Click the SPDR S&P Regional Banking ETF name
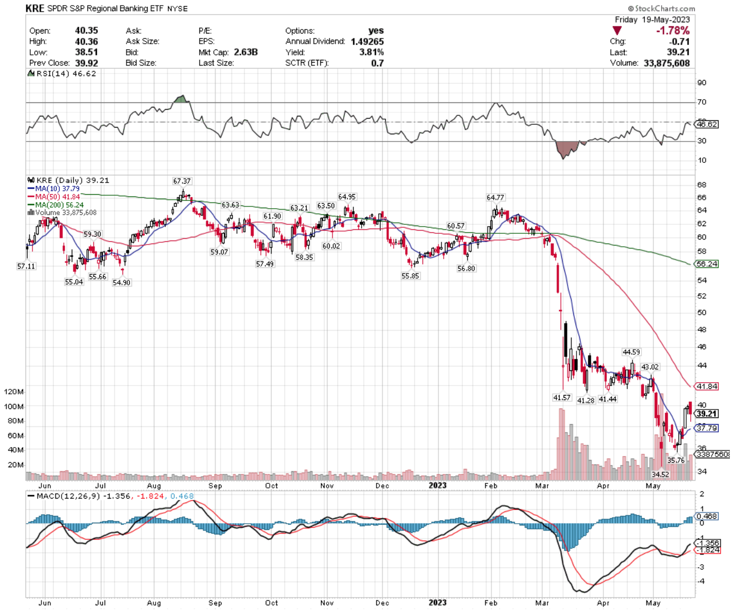 click(106, 9)
